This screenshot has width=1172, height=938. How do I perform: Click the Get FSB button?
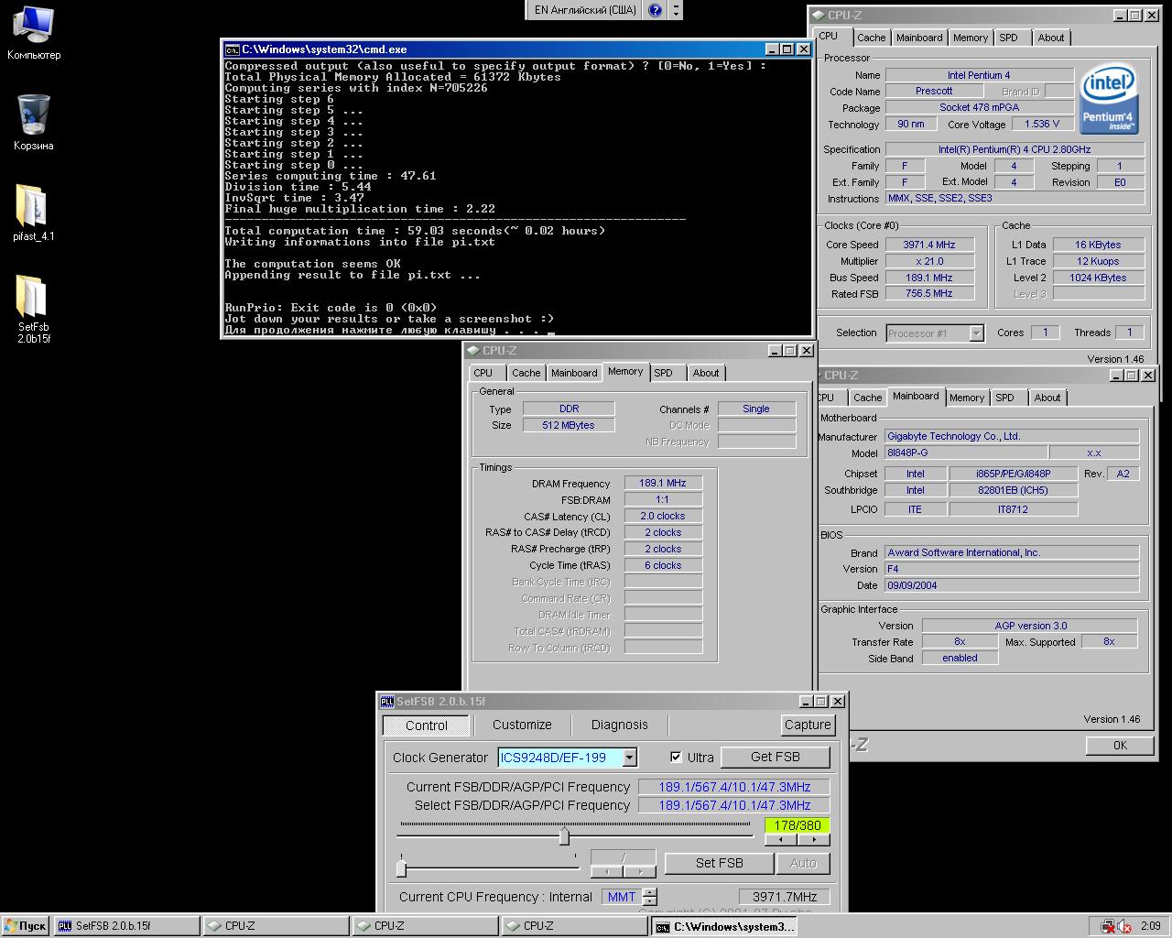tap(776, 757)
